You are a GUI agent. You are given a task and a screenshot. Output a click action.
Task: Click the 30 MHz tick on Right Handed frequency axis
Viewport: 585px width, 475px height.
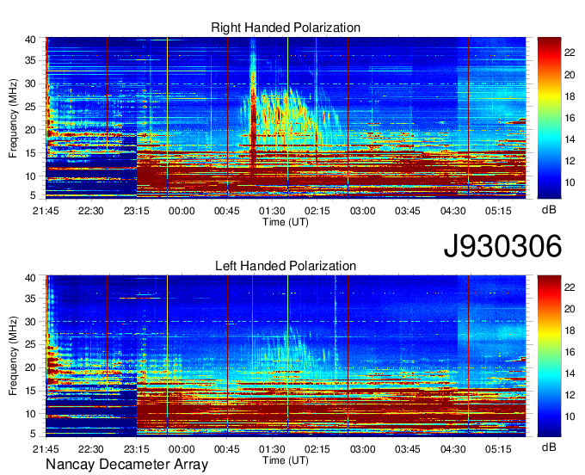pyautogui.click(x=30, y=83)
